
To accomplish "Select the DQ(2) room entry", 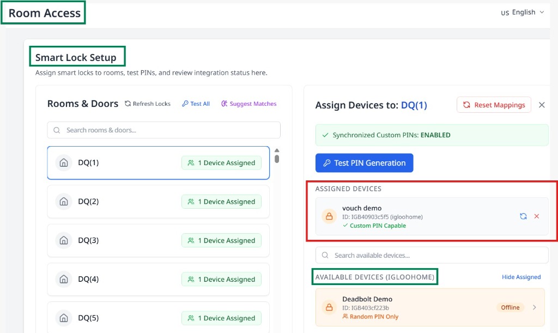I will tap(158, 201).
